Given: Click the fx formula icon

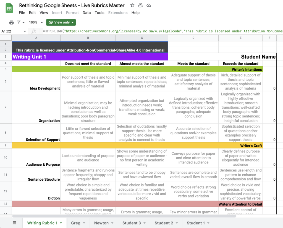Looking at the screenshot, I should click(34, 31).
